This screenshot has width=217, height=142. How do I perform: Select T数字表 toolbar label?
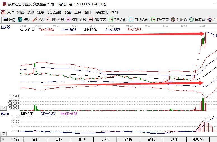pos(163,20)
